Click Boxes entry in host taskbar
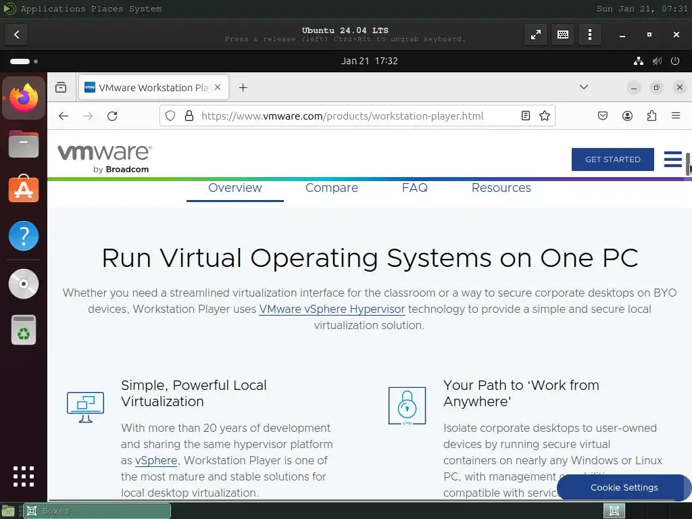 [97, 511]
